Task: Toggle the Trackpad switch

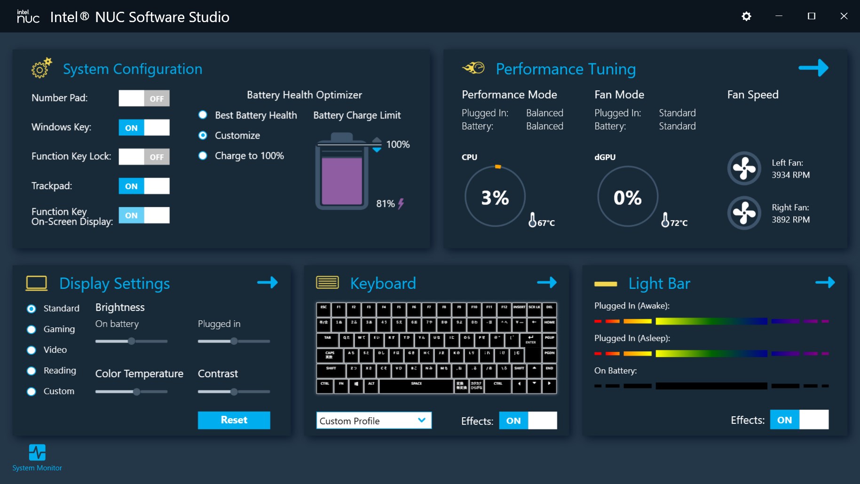Action: tap(144, 186)
